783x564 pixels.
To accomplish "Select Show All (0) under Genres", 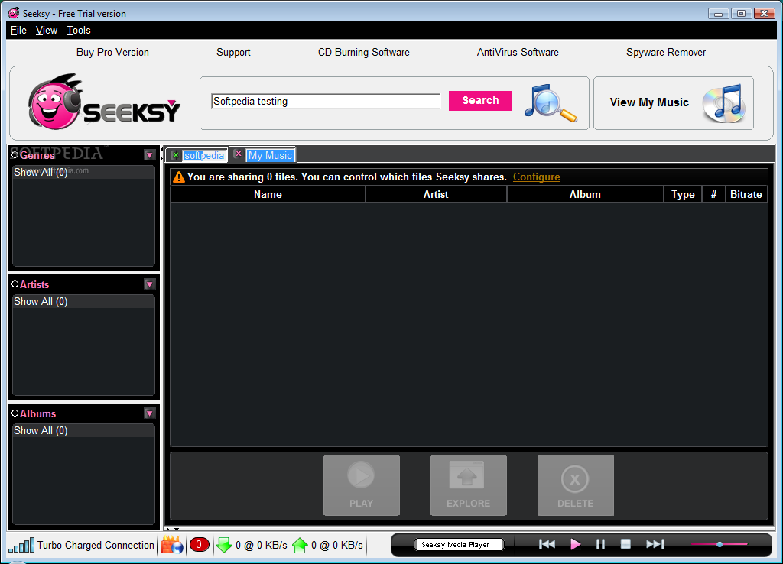I will click(83, 172).
